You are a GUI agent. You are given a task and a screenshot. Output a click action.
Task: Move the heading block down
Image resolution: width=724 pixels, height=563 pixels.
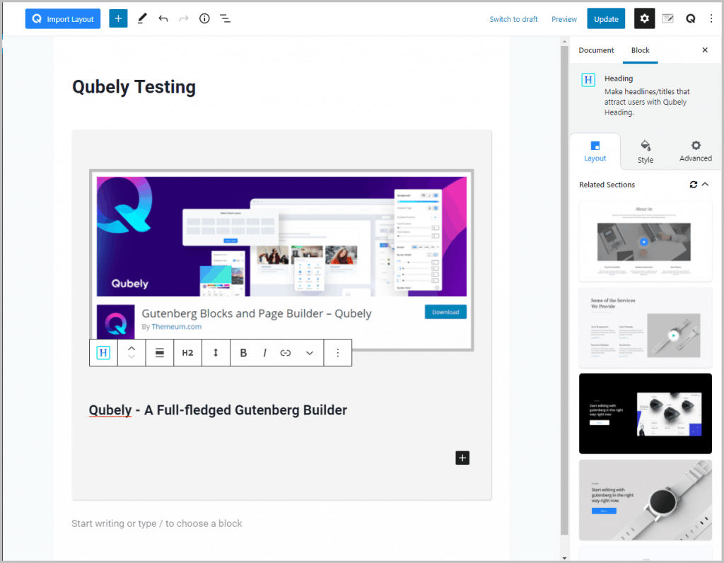(x=132, y=357)
